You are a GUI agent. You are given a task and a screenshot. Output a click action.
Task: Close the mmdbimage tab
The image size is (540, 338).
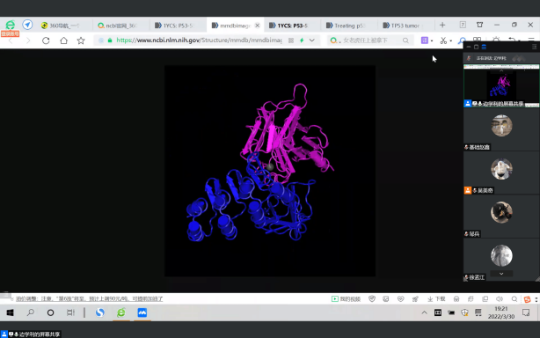point(257,26)
